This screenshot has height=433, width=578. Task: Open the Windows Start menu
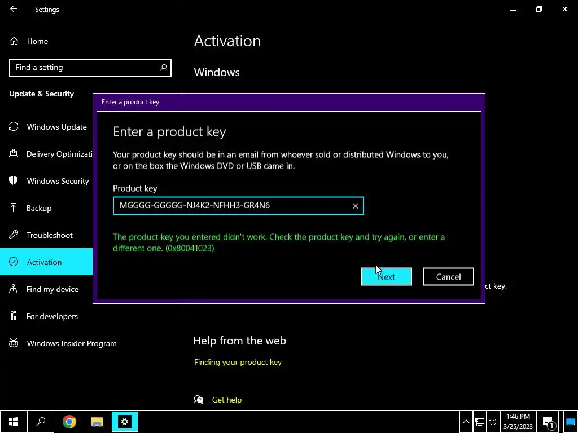pos(14,422)
